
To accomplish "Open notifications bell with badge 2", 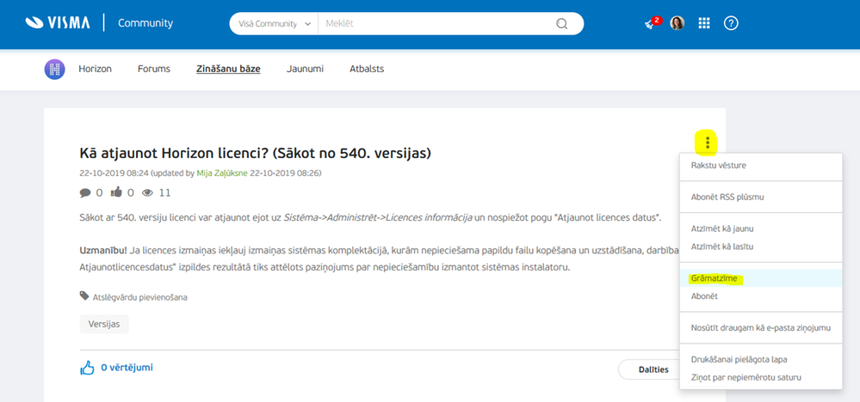I will [653, 23].
